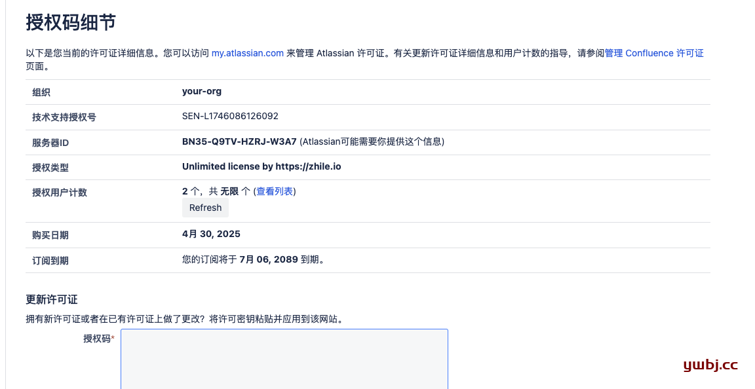Image resolution: width=755 pixels, height=389 pixels.
Task: Select the 授权码细节 page heading
Action: point(71,22)
